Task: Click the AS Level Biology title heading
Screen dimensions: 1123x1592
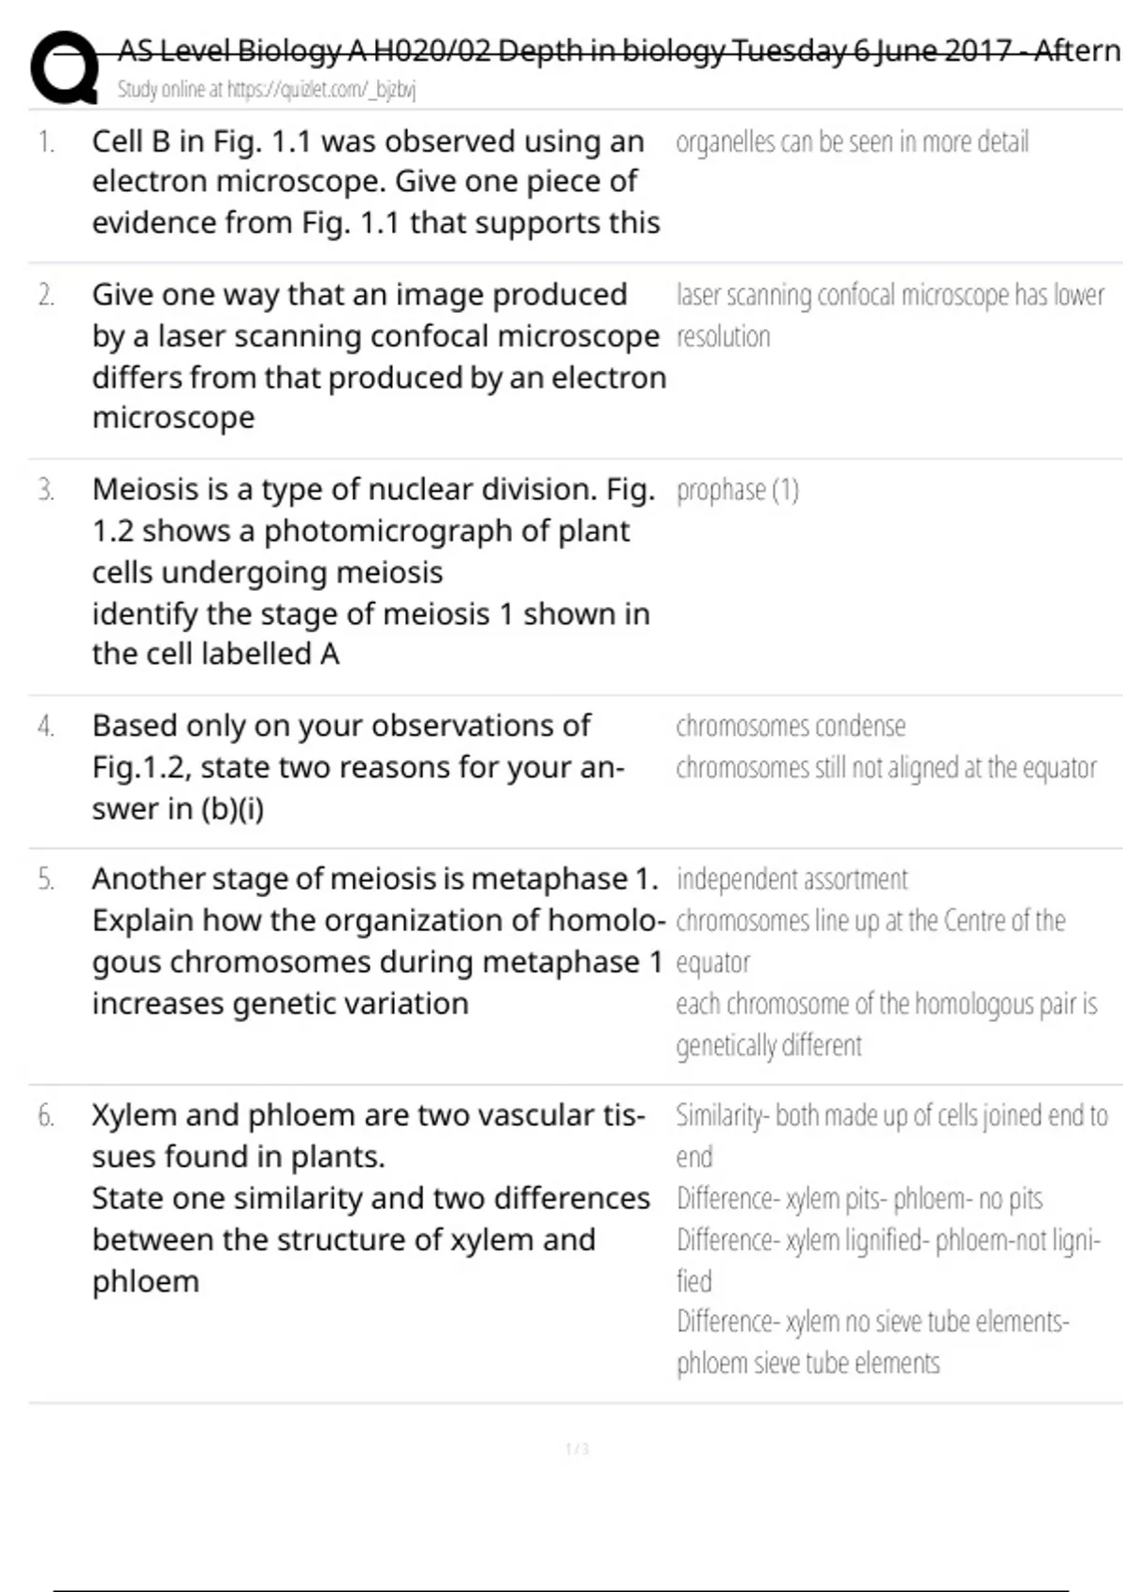Action: pos(618,50)
